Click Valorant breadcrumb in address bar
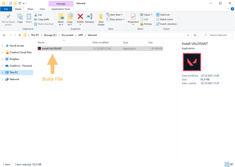This screenshot has height=167, width=235. tap(92, 35)
